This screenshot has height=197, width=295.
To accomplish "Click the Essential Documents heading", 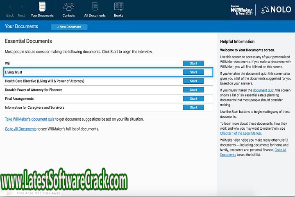I will [28, 41].
